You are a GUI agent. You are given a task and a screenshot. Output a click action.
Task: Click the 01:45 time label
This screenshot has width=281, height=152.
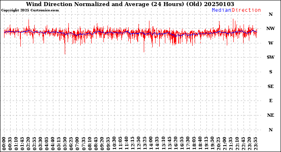22,143
